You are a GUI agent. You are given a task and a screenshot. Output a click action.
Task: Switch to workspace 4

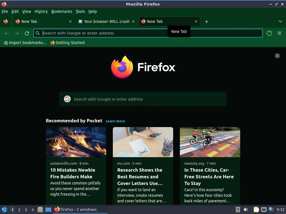click(x=33, y=210)
